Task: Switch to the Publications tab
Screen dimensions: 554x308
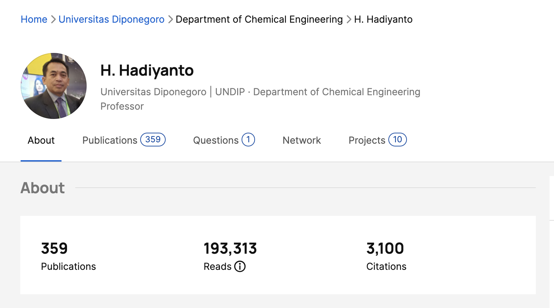Action: pyautogui.click(x=110, y=140)
